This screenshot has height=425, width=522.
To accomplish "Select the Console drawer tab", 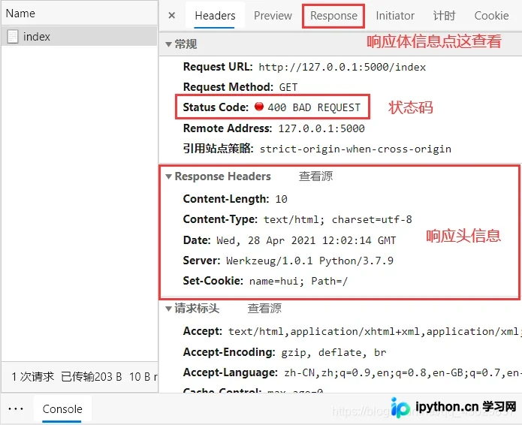I will click(x=62, y=408).
